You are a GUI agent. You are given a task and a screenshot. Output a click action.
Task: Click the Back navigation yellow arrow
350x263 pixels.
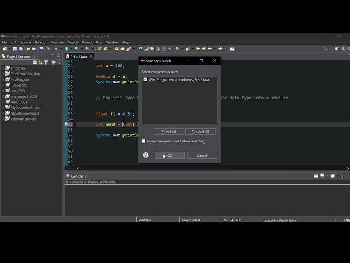point(210,49)
